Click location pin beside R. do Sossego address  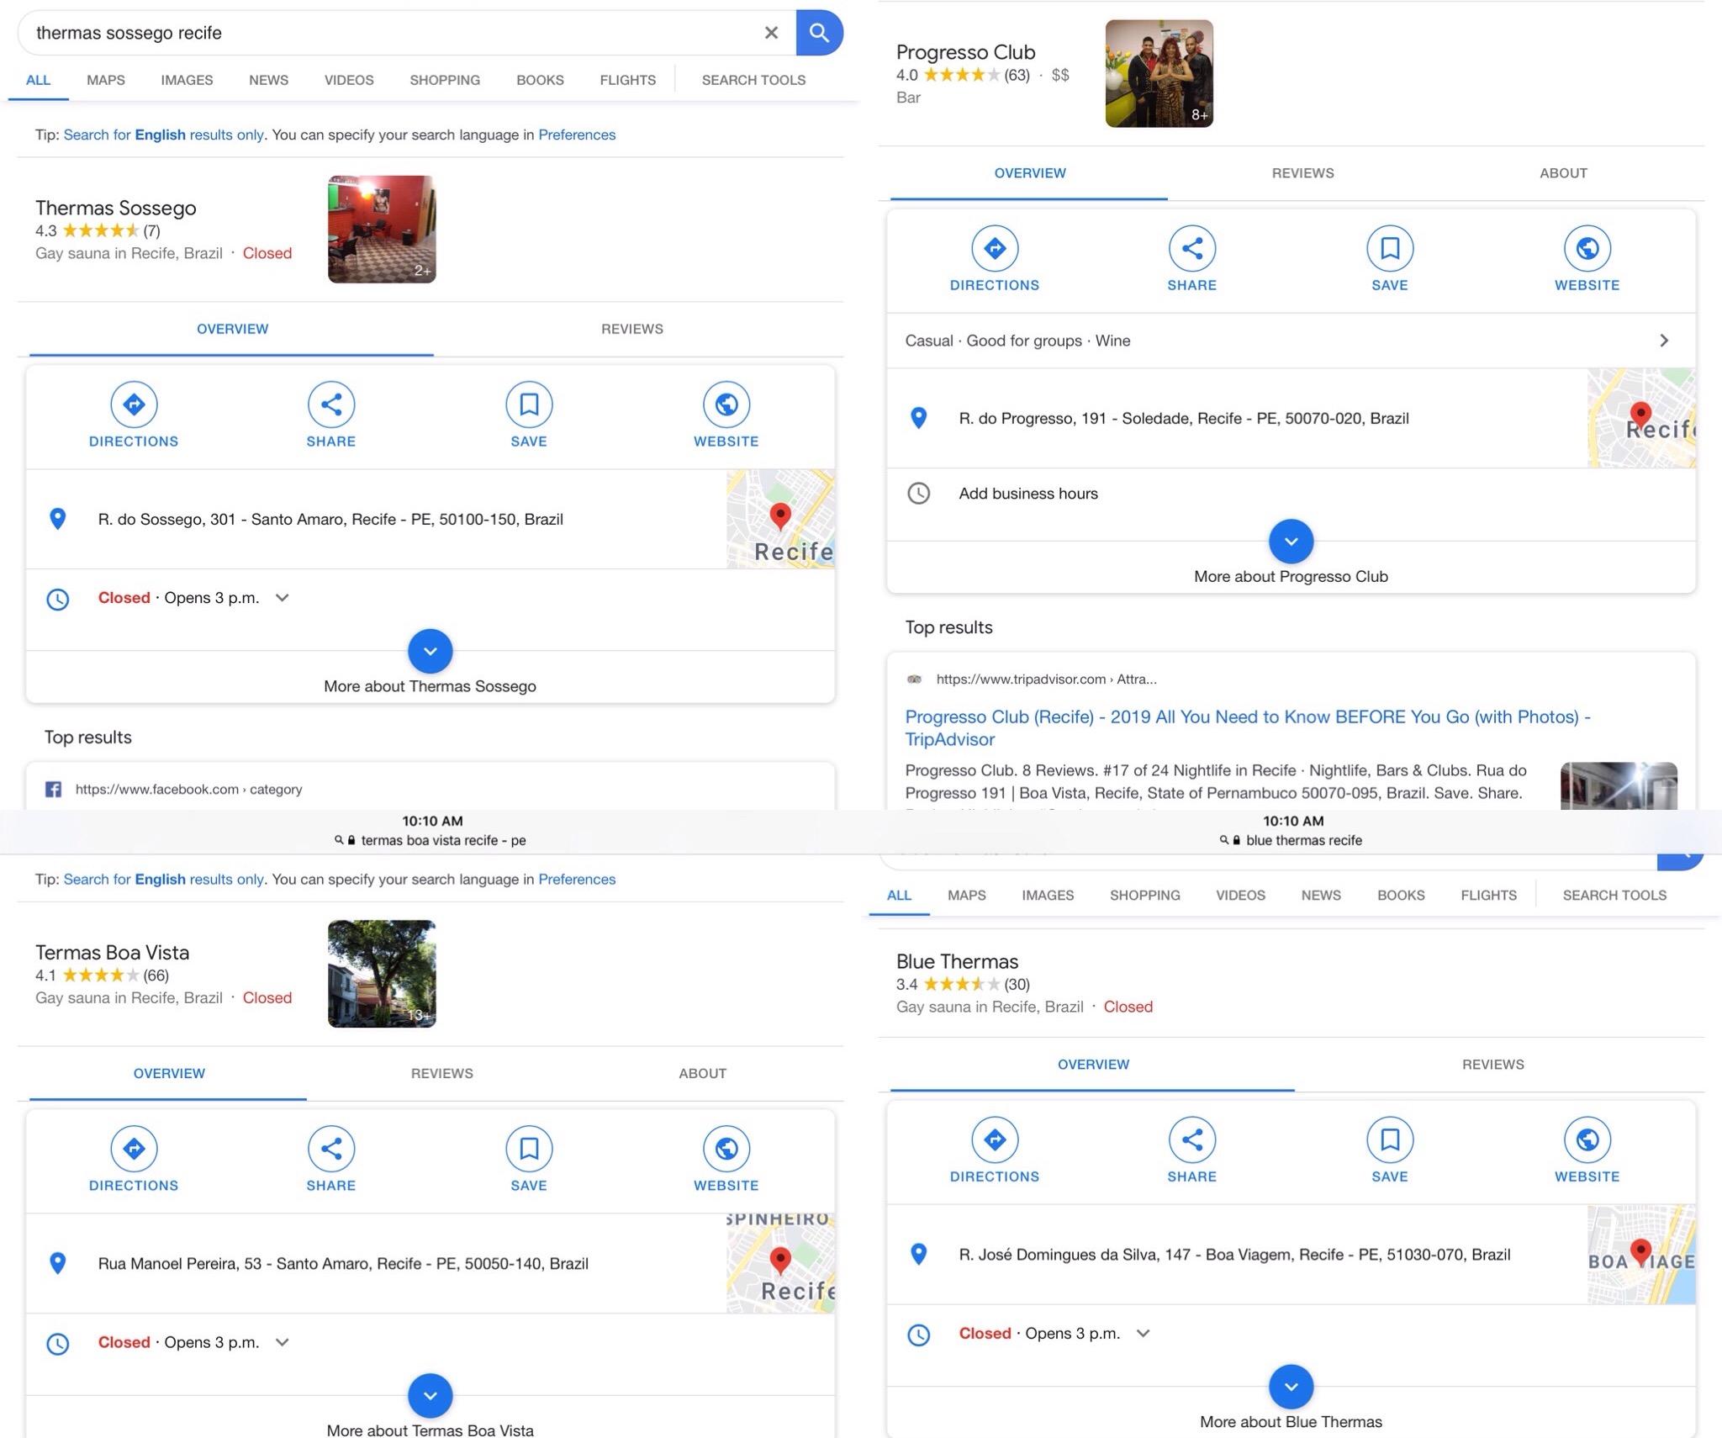click(57, 519)
